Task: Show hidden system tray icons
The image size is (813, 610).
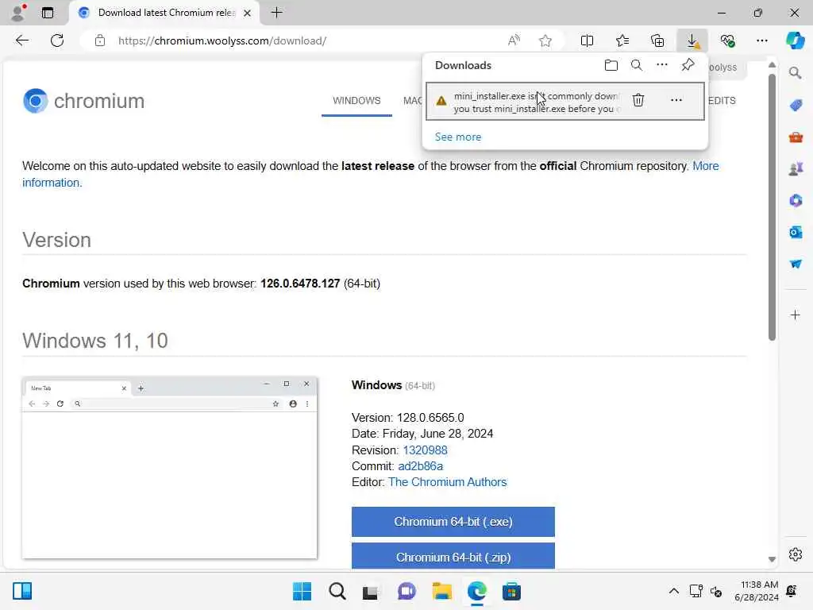Action: [x=673, y=591]
